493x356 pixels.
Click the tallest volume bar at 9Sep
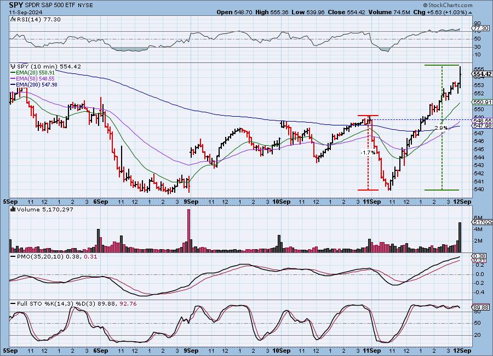click(188, 231)
